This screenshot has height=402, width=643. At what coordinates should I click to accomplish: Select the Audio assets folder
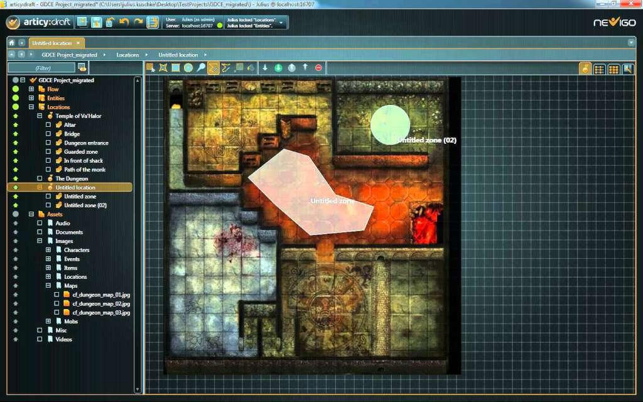click(63, 223)
